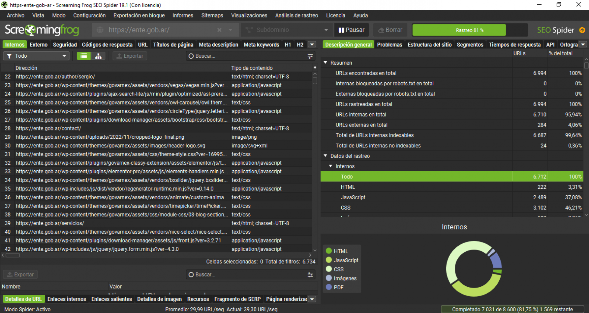Collapse the Internos tree node
This screenshot has width=589, height=313.
[x=330, y=166]
